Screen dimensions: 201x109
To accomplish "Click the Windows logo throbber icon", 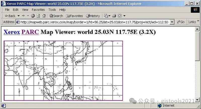I will (195, 10).
